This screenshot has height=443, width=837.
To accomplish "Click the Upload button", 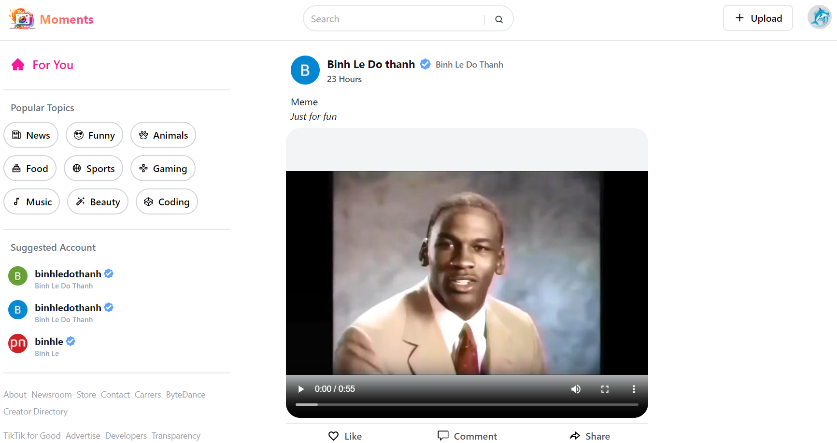I will (758, 18).
